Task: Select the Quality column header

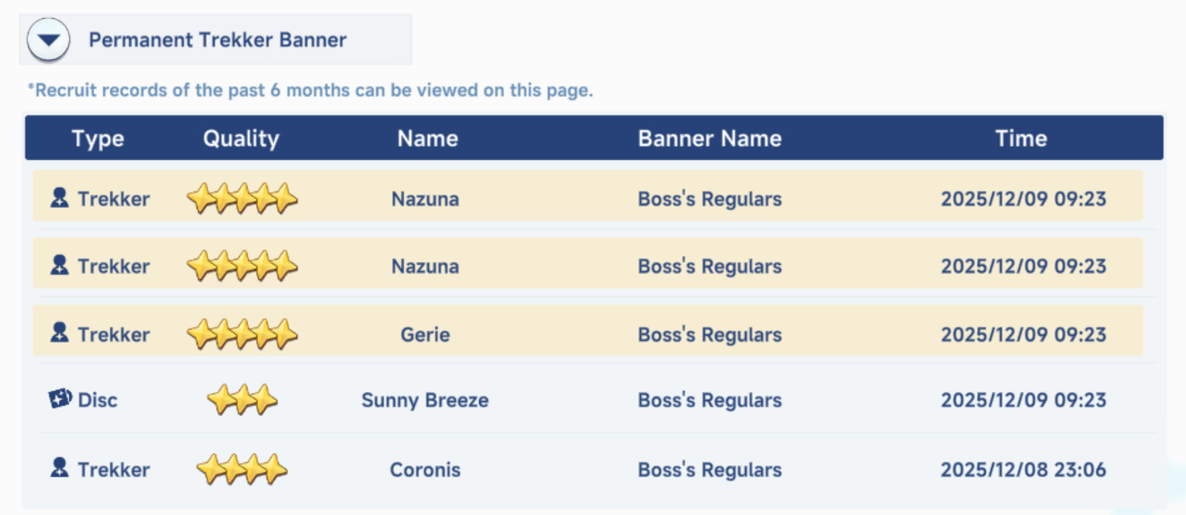Action: point(241,139)
